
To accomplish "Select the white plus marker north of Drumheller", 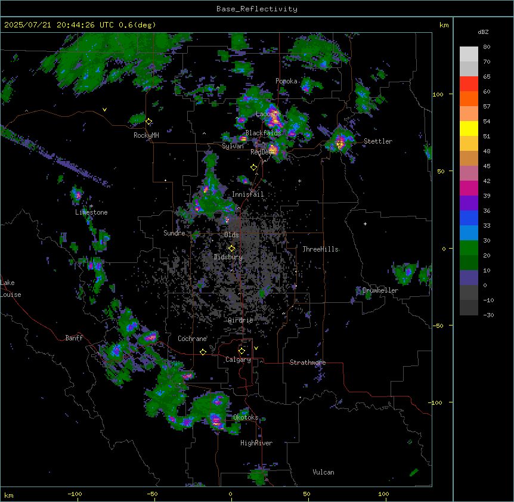I will click(x=365, y=224).
